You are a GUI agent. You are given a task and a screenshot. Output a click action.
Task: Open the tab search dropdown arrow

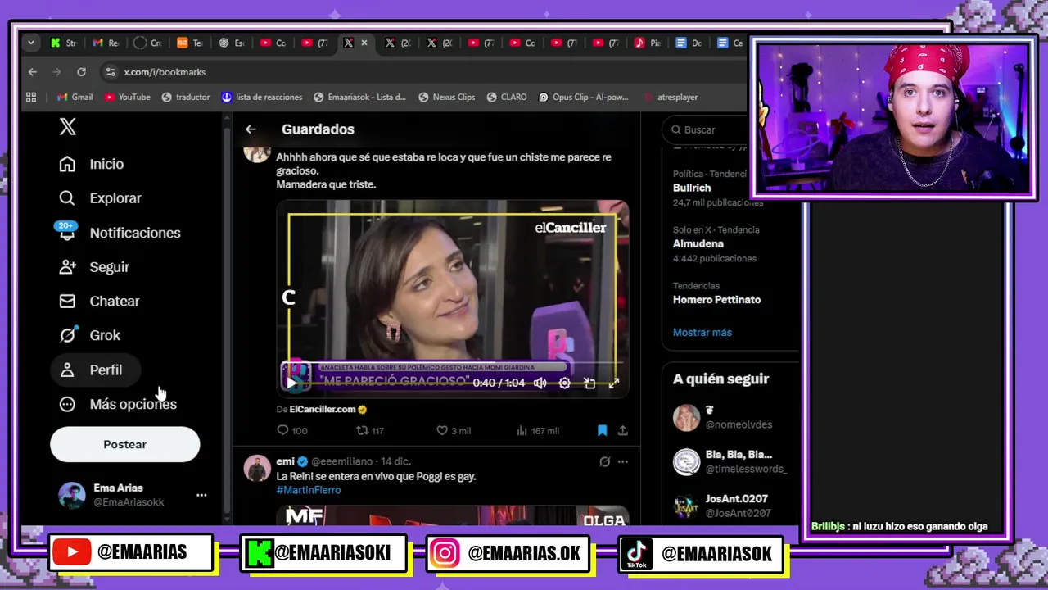point(30,43)
